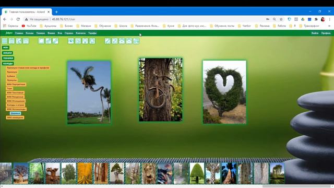The height and width of the screenshot is (188, 334).
Task: Pick the cone-shaped topiary thumbnail in the strip
Action: tap(197, 173)
